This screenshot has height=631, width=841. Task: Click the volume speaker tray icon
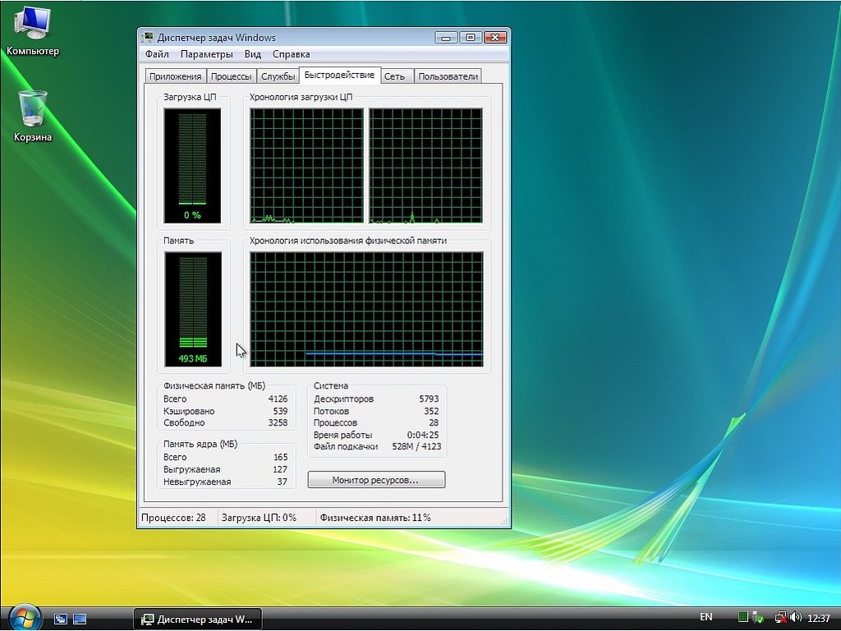click(797, 617)
